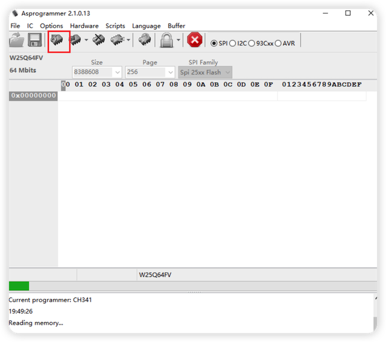Expand the padlock dropdown arrow
This screenshot has width=386, height=342.
(179, 40)
